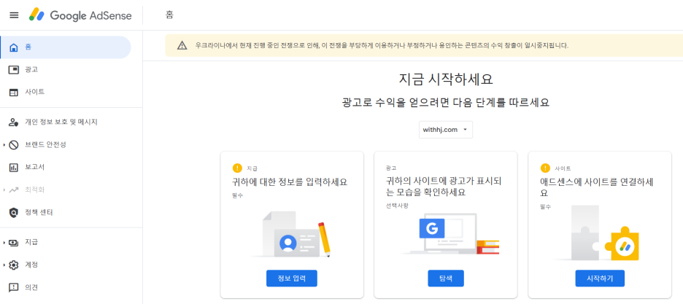Select 홈 in the sidebar menu
The height and width of the screenshot is (304, 683).
click(66, 47)
